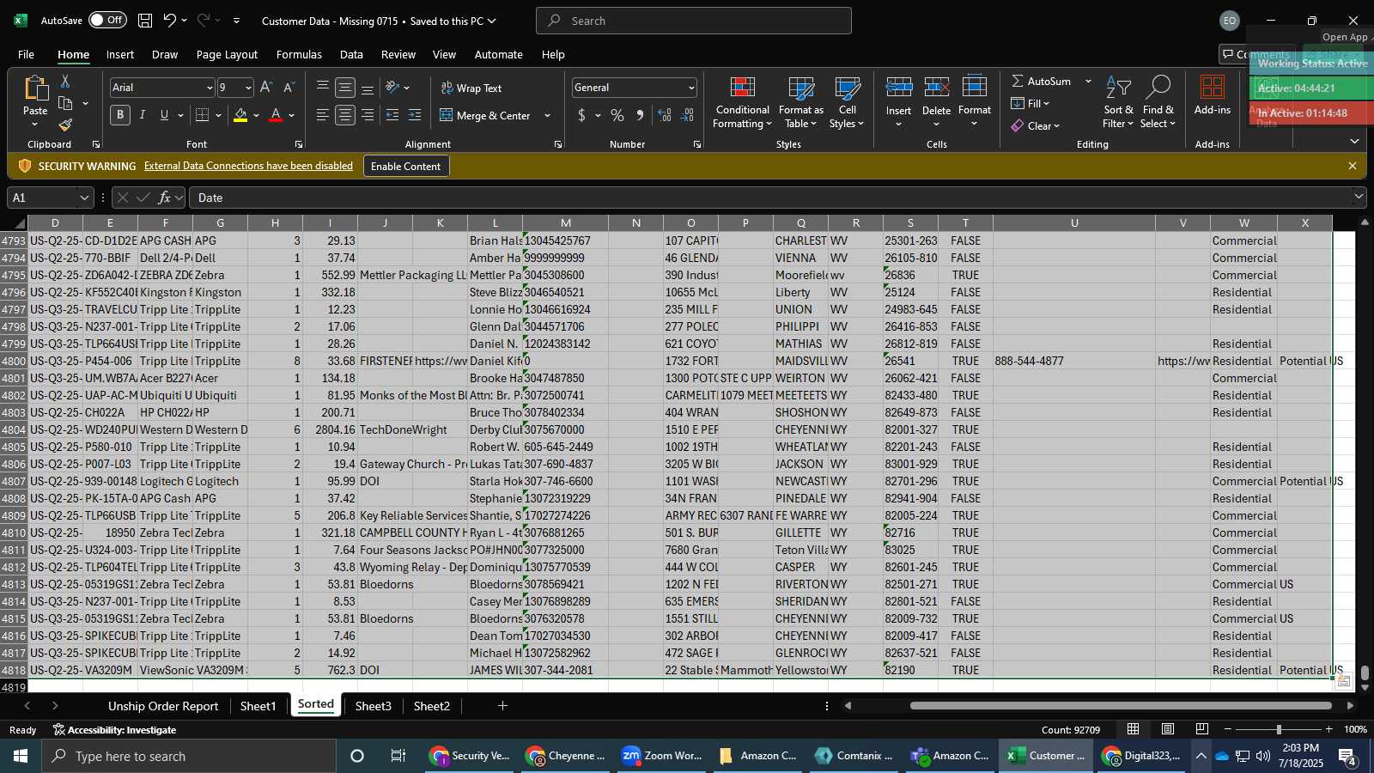This screenshot has height=773, width=1374.
Task: Open Format as Table gallery
Action: coord(800,103)
